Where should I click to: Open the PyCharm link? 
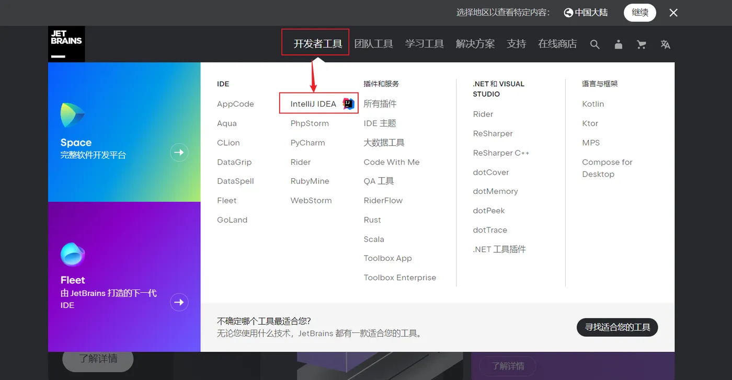[308, 143]
